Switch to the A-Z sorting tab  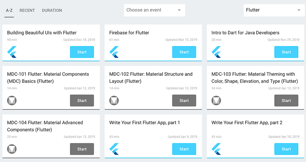click(x=10, y=10)
